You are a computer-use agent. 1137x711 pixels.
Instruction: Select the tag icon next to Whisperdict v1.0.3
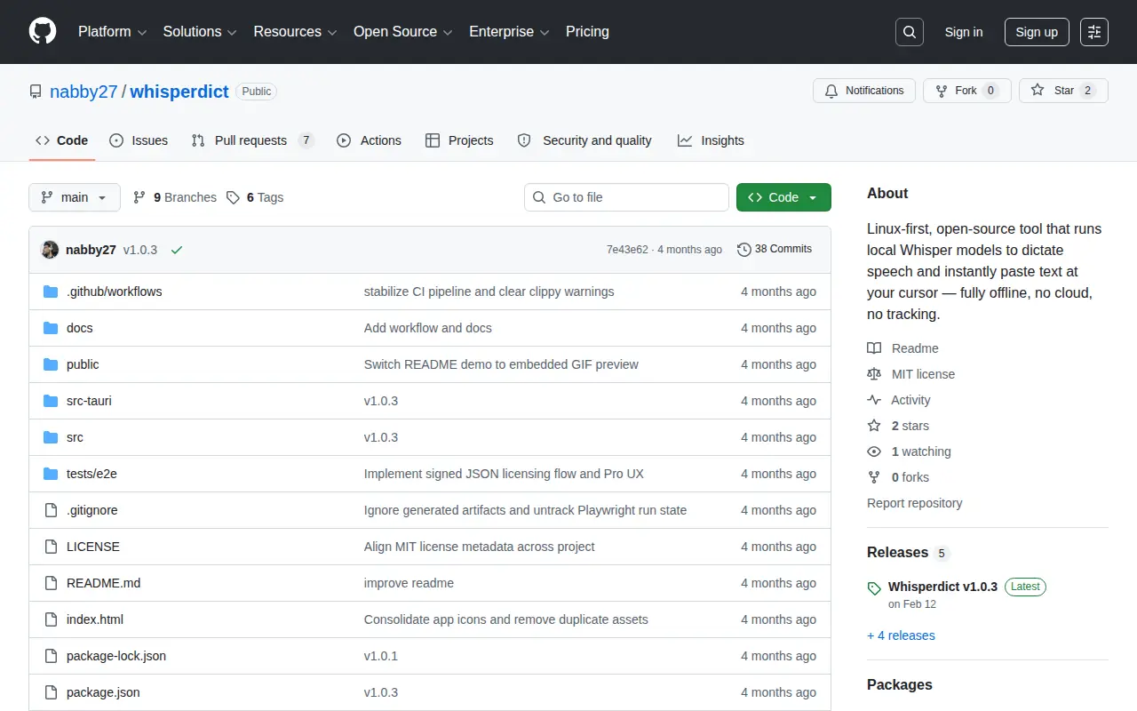pos(874,588)
